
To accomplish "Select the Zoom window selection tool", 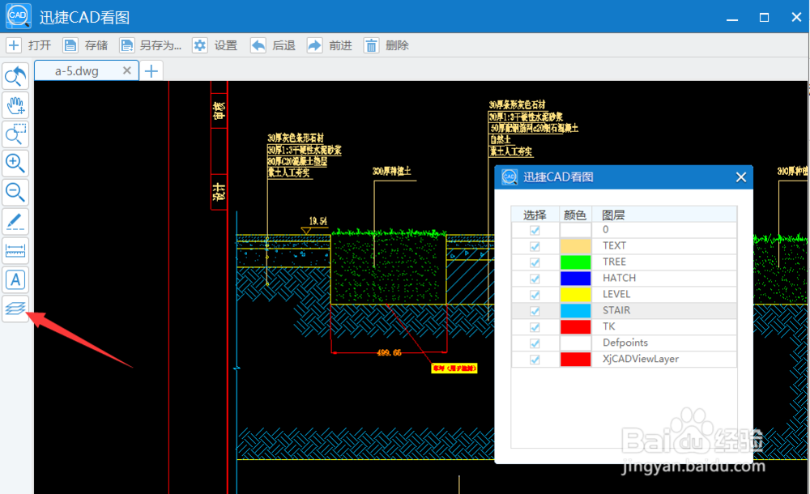I will (x=15, y=134).
